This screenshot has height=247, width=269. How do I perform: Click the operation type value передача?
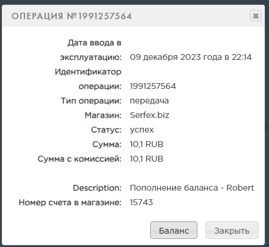point(149,101)
